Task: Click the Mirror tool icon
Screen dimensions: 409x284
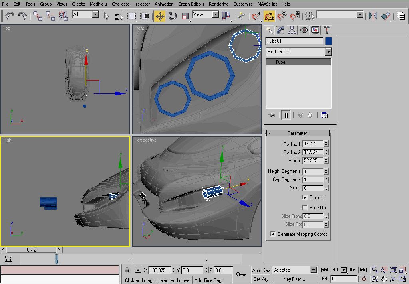Action: click(x=373, y=16)
